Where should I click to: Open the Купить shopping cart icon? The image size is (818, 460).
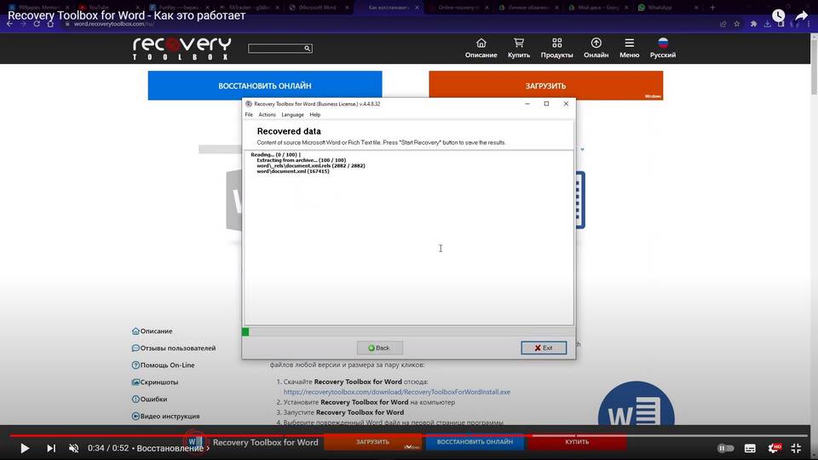coord(518,43)
